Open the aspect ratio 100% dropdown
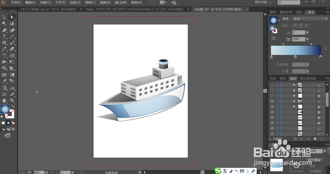Viewport: 330px width, 174px height. 307,39
